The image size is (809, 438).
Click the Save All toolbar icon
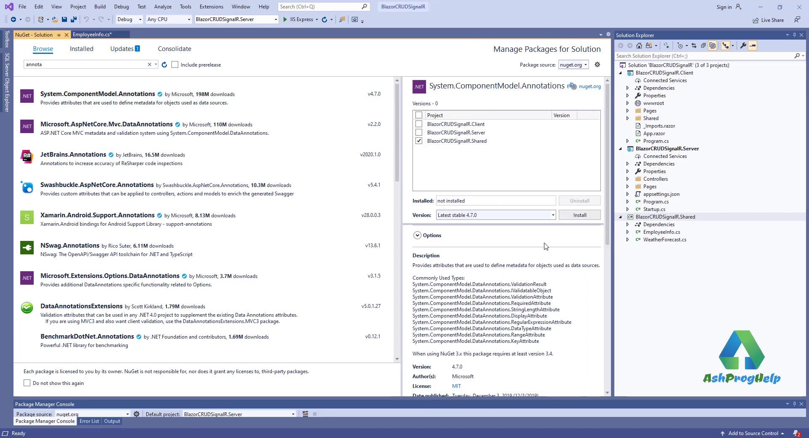pos(74,19)
